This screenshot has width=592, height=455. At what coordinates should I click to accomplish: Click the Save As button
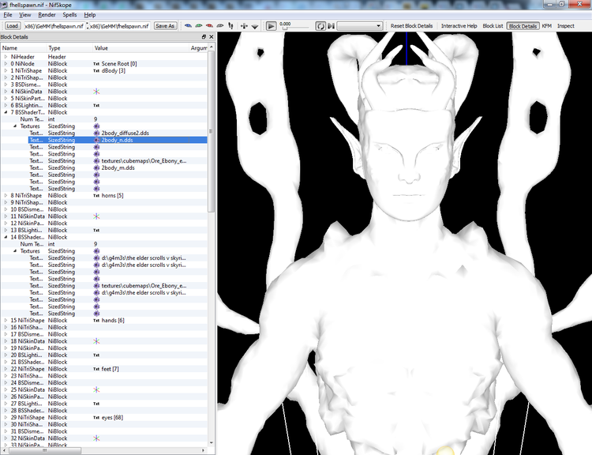click(x=165, y=26)
